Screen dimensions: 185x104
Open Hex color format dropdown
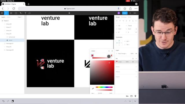point(93,93)
